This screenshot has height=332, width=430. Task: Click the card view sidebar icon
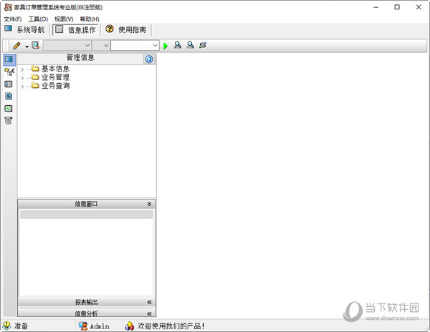click(x=9, y=84)
